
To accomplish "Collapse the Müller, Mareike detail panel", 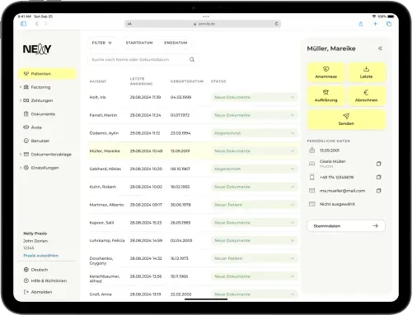I will 380,49.
